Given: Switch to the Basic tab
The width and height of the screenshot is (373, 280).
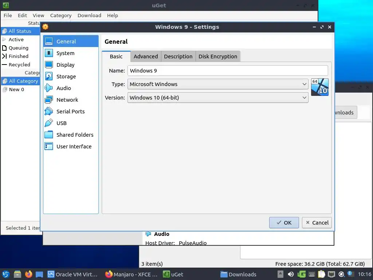Looking at the screenshot, I should [116, 57].
